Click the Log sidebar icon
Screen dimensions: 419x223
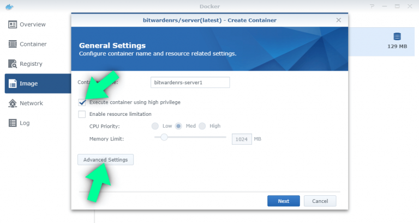click(13, 123)
